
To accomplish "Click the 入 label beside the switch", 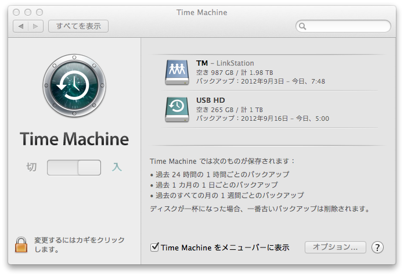I will [x=117, y=167].
